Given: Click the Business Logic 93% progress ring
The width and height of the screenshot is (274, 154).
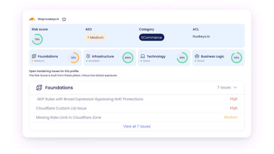Looking at the screenshot, I should pos(236,58).
